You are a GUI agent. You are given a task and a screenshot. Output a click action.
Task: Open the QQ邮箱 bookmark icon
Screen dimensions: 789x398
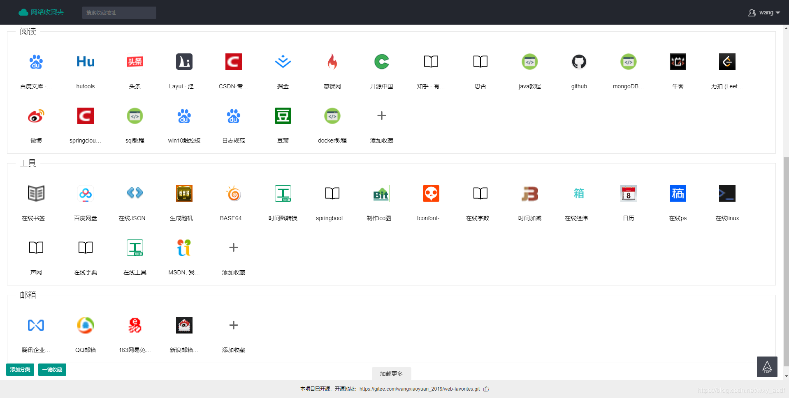(86, 325)
